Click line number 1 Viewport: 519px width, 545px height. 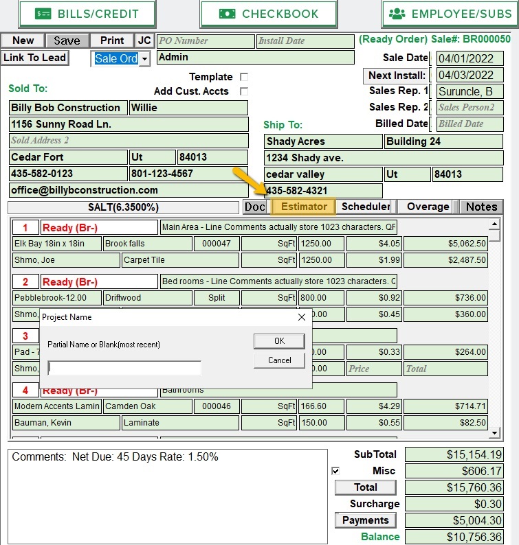pos(25,228)
